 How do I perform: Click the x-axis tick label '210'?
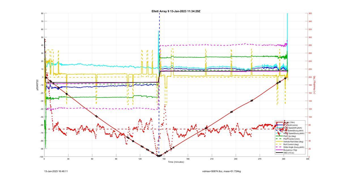[x=212, y=159]
